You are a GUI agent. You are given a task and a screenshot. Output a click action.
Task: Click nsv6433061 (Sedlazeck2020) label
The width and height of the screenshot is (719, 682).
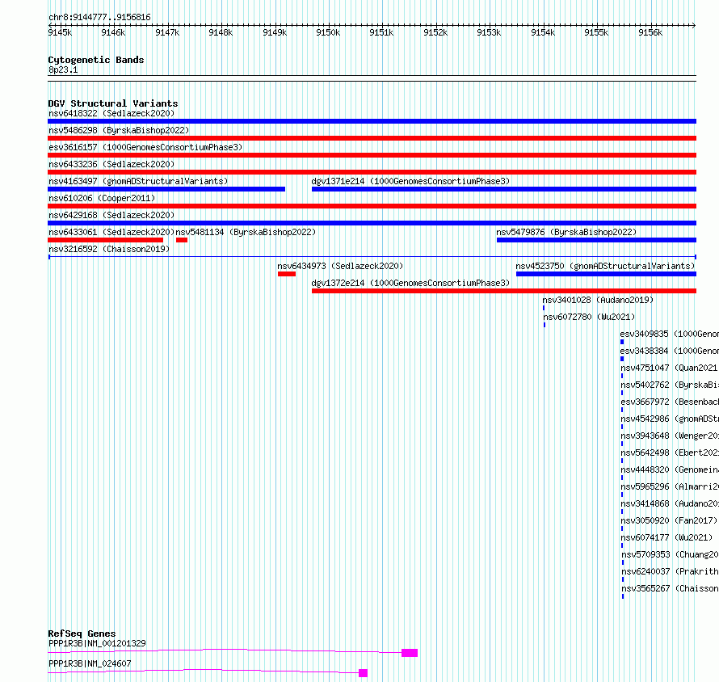click(111, 232)
